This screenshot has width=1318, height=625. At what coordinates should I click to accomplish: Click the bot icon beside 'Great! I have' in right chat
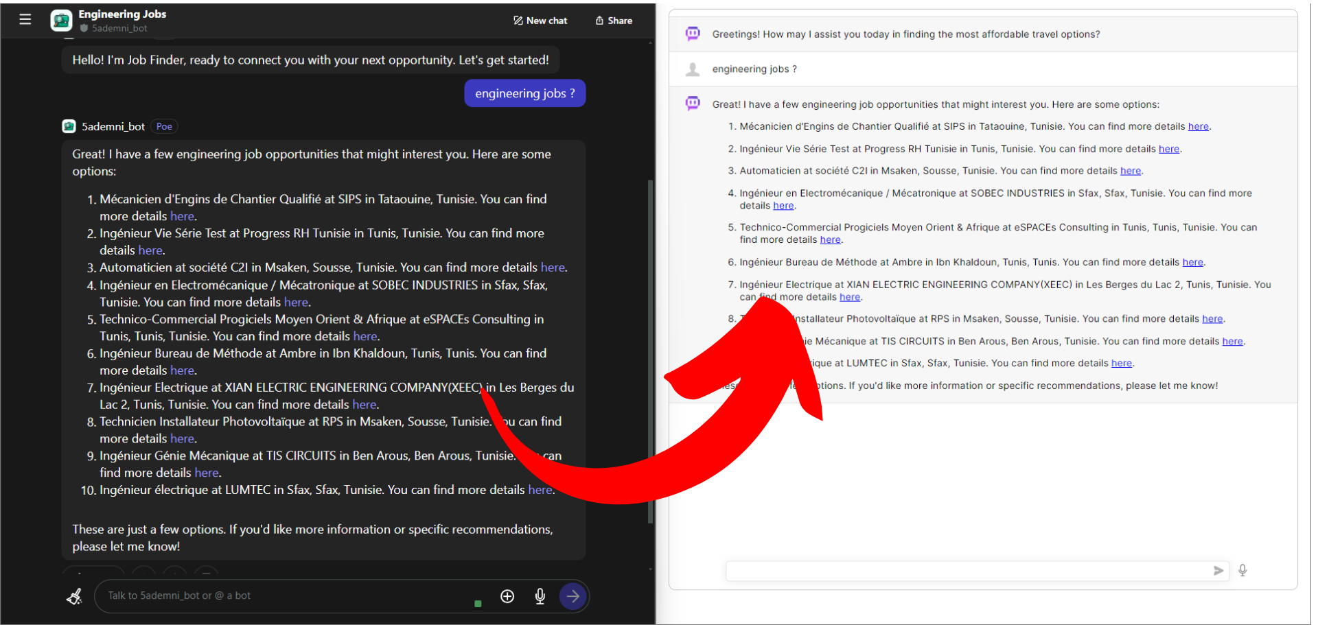[x=693, y=104]
